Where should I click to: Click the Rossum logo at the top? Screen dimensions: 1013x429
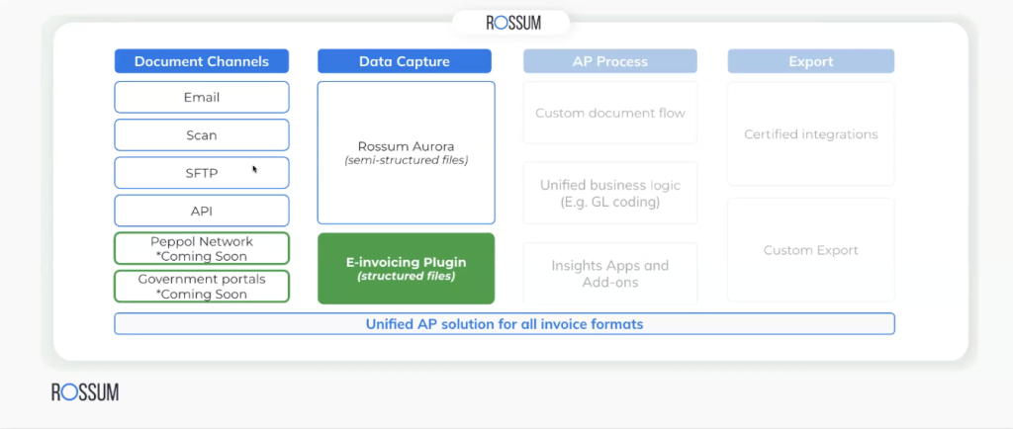513,23
